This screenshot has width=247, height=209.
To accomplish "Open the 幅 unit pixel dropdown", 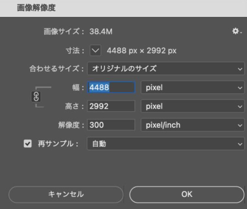I will [192, 87].
